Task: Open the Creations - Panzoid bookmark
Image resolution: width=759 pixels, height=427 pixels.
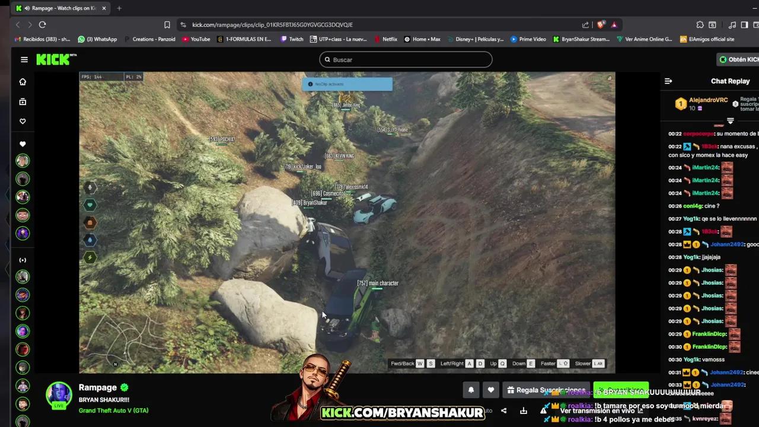Action: (149, 39)
